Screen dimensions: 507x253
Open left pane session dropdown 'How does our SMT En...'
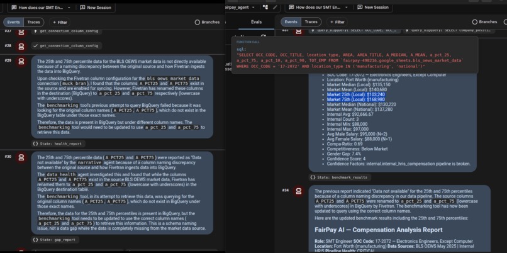point(41,8)
